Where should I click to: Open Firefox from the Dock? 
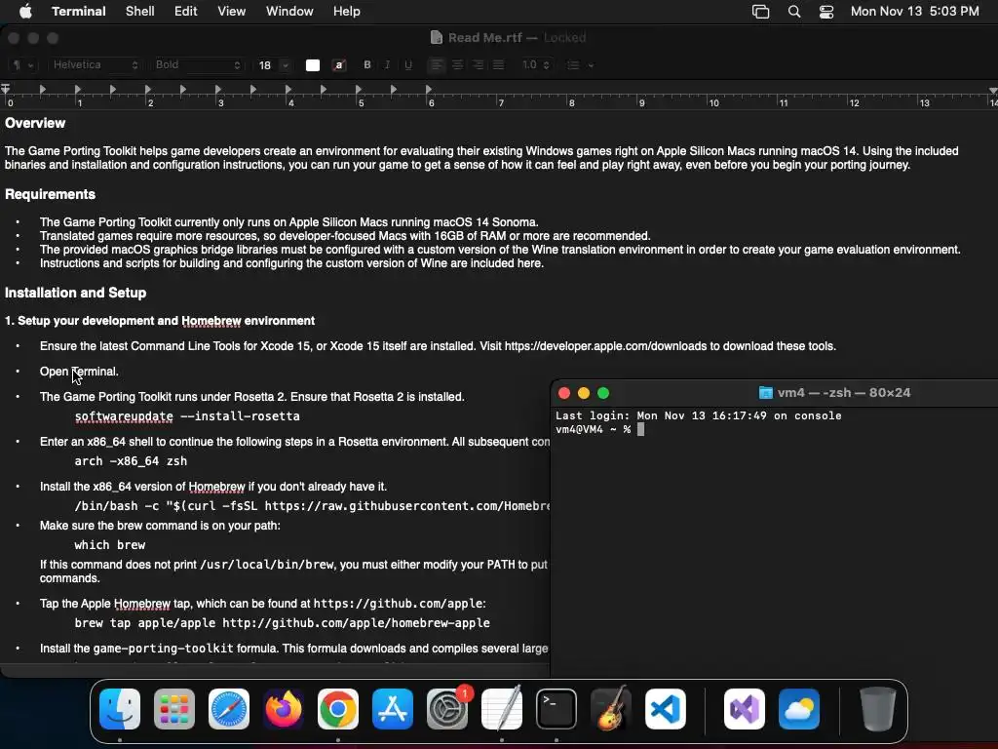[x=284, y=709]
